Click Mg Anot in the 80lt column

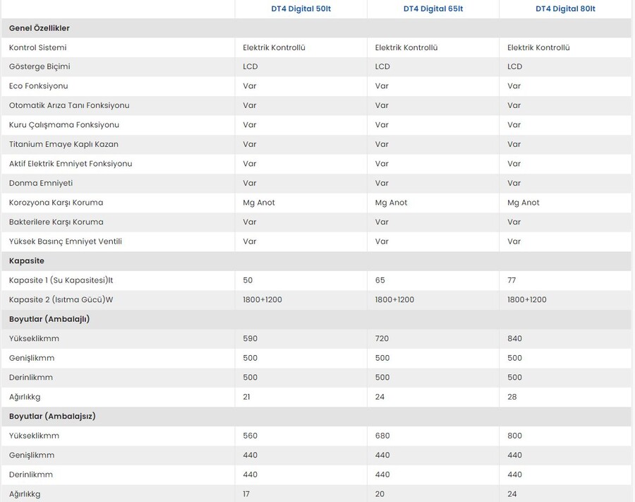tap(524, 203)
